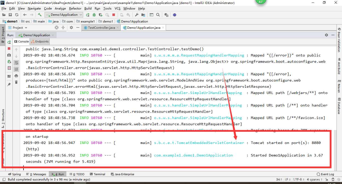Image resolution: width=342 pixels, height=184 pixels.
Task: Change indent setting 4 spaces
Action: (315, 179)
